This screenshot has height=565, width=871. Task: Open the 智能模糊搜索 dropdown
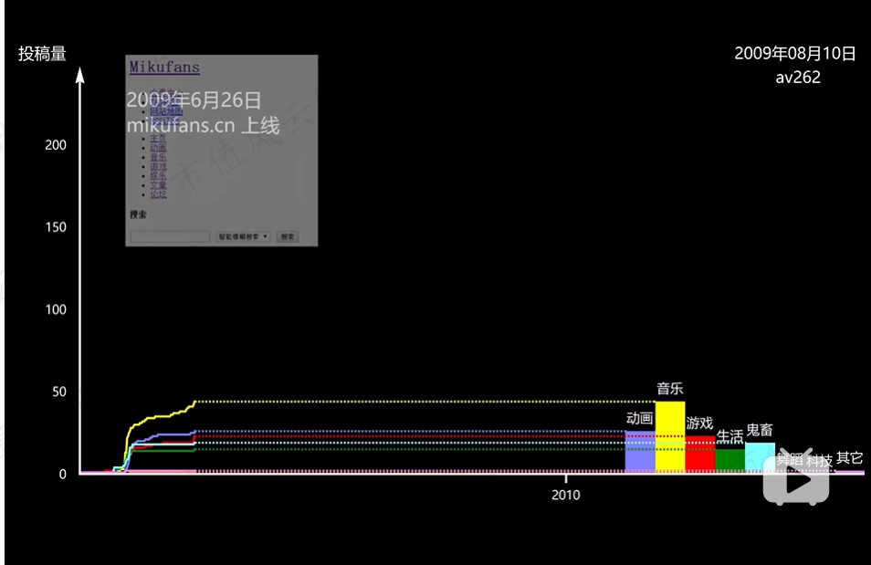[243, 236]
